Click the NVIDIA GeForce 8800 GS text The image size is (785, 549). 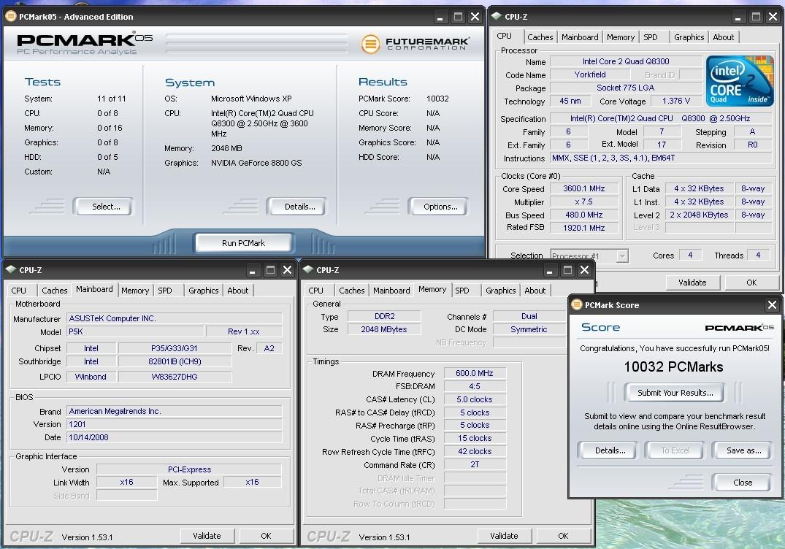pos(256,163)
